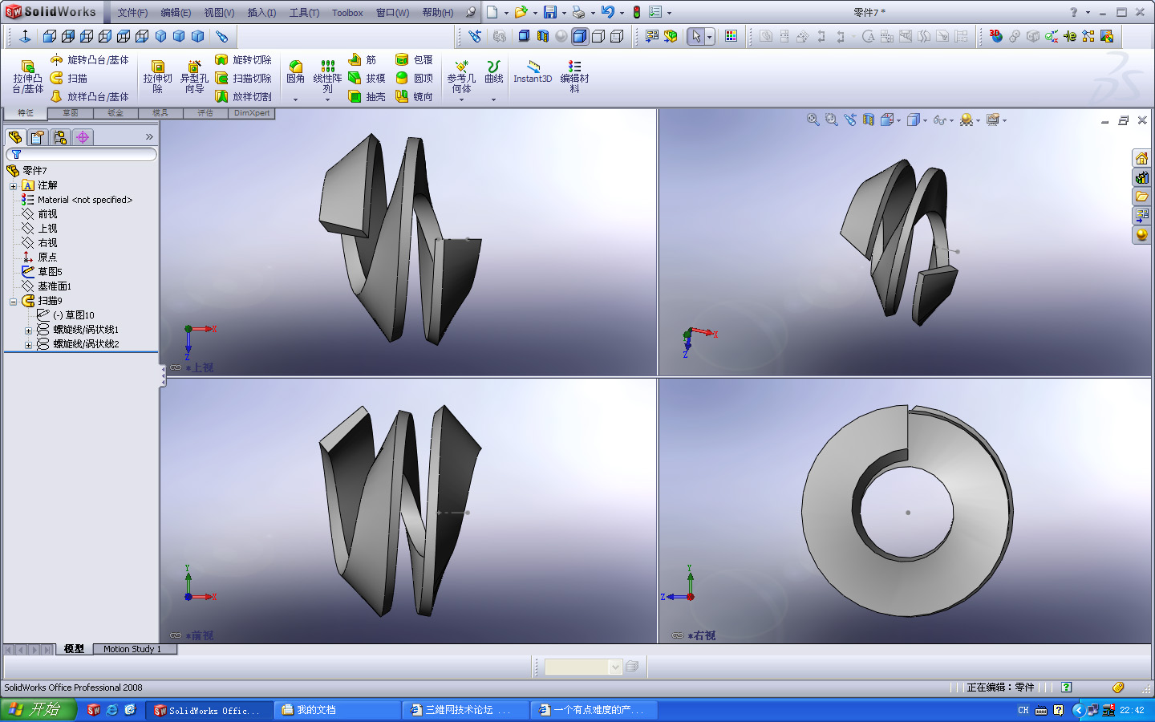
Task: Select the 筋 rib tool
Action: point(363,59)
